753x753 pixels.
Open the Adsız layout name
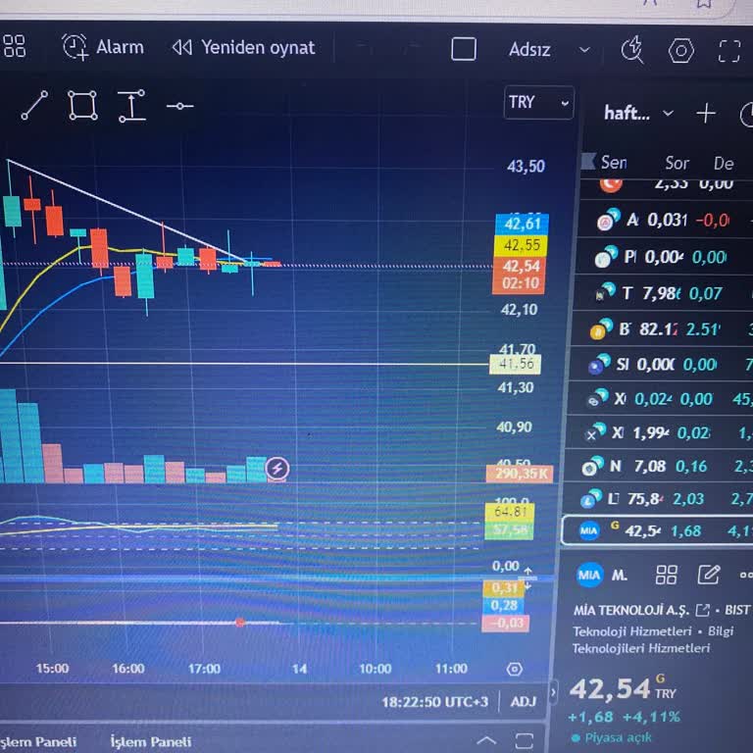(x=529, y=49)
